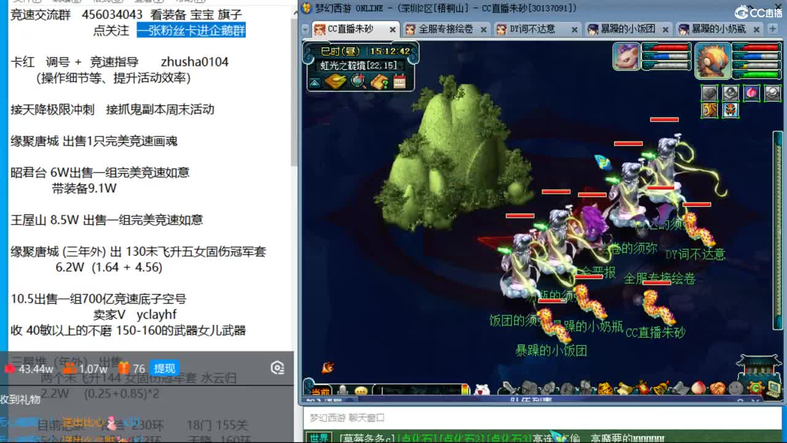Click the golden bell icon on the toolbar
This screenshot has height=443, width=787.
(660, 387)
